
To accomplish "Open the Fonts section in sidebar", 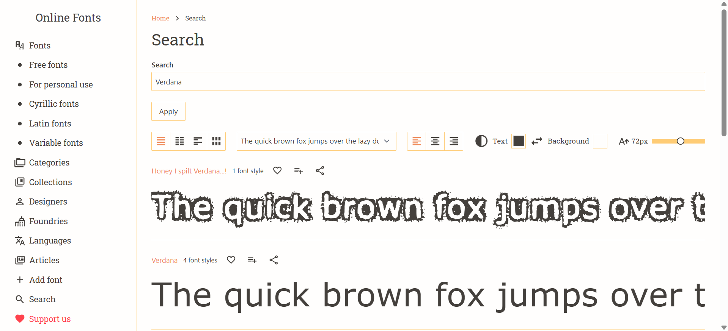I will coord(39,45).
